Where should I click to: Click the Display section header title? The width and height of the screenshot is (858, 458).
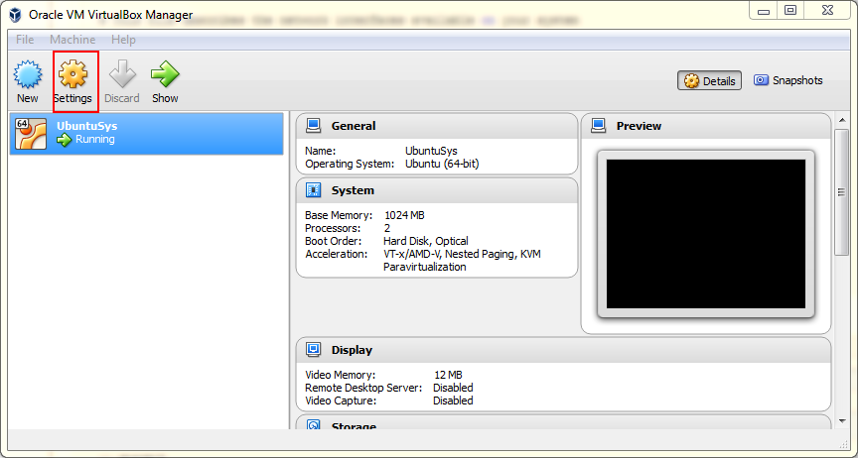pyautogui.click(x=352, y=350)
